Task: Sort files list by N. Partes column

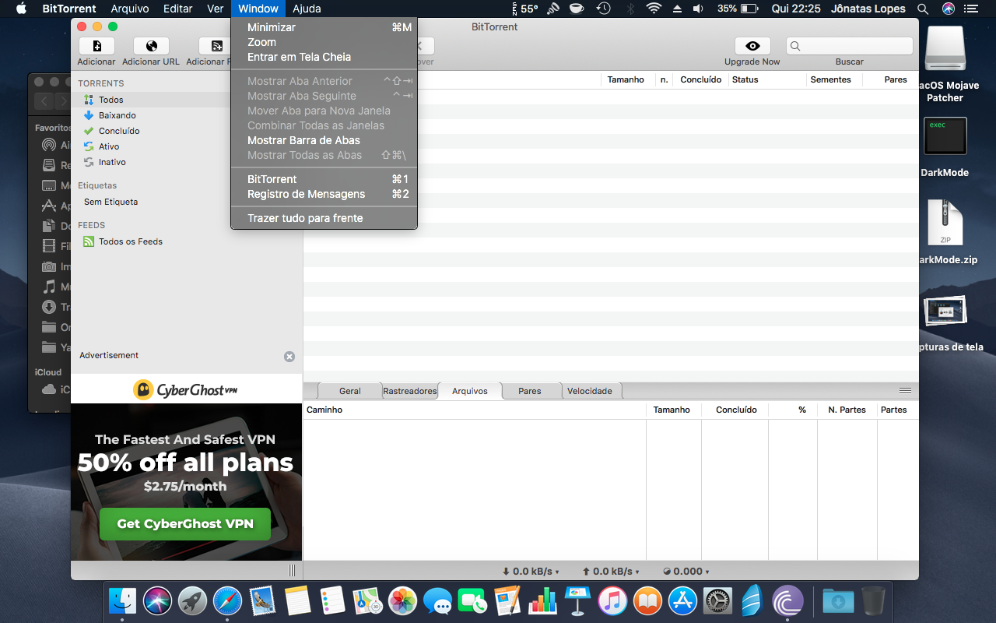Action: point(847,410)
